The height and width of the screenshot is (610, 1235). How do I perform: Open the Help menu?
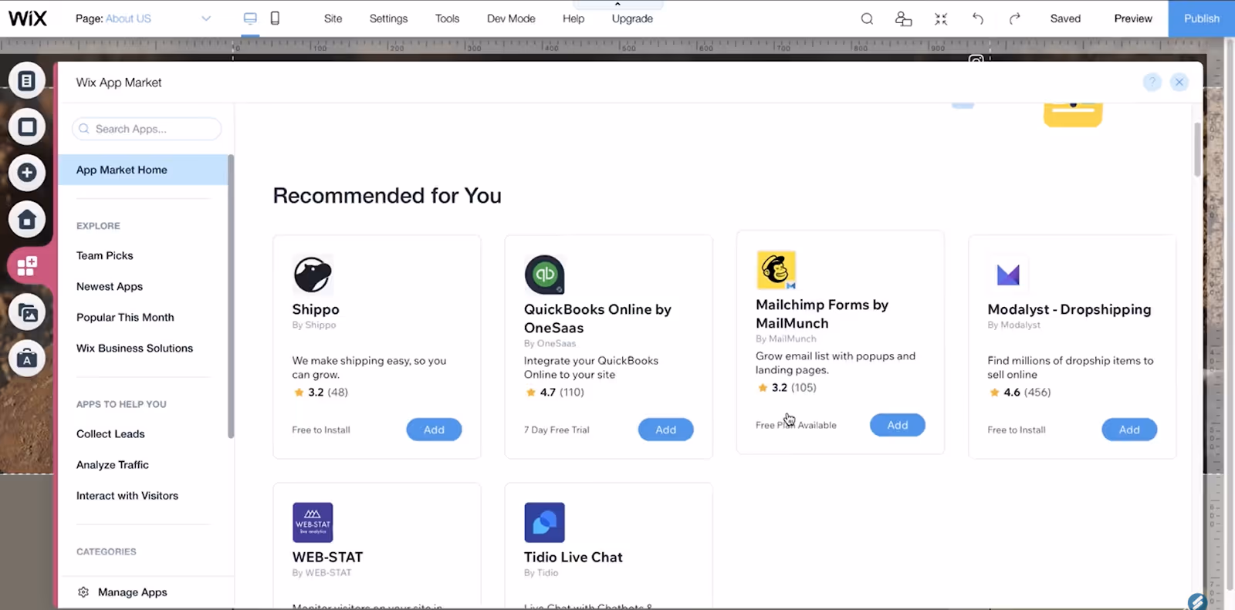pyautogui.click(x=574, y=19)
